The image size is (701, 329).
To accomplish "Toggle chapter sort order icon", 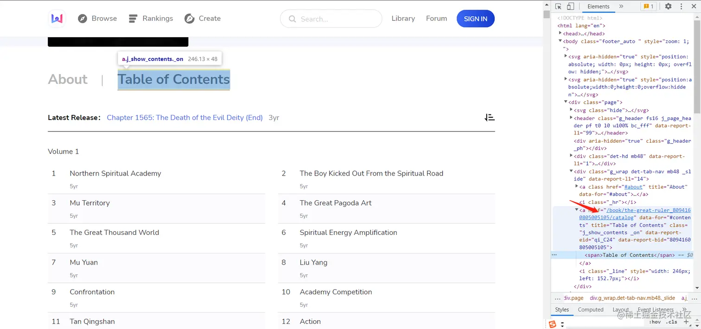I will (x=490, y=118).
